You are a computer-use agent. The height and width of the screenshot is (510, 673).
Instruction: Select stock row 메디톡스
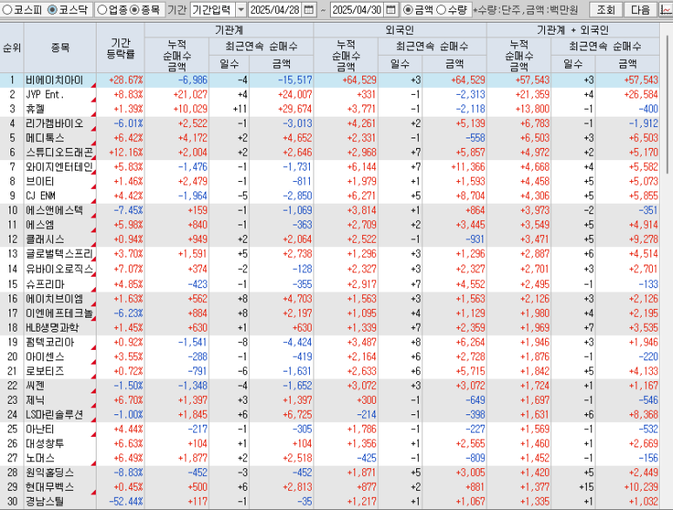tap(330, 138)
